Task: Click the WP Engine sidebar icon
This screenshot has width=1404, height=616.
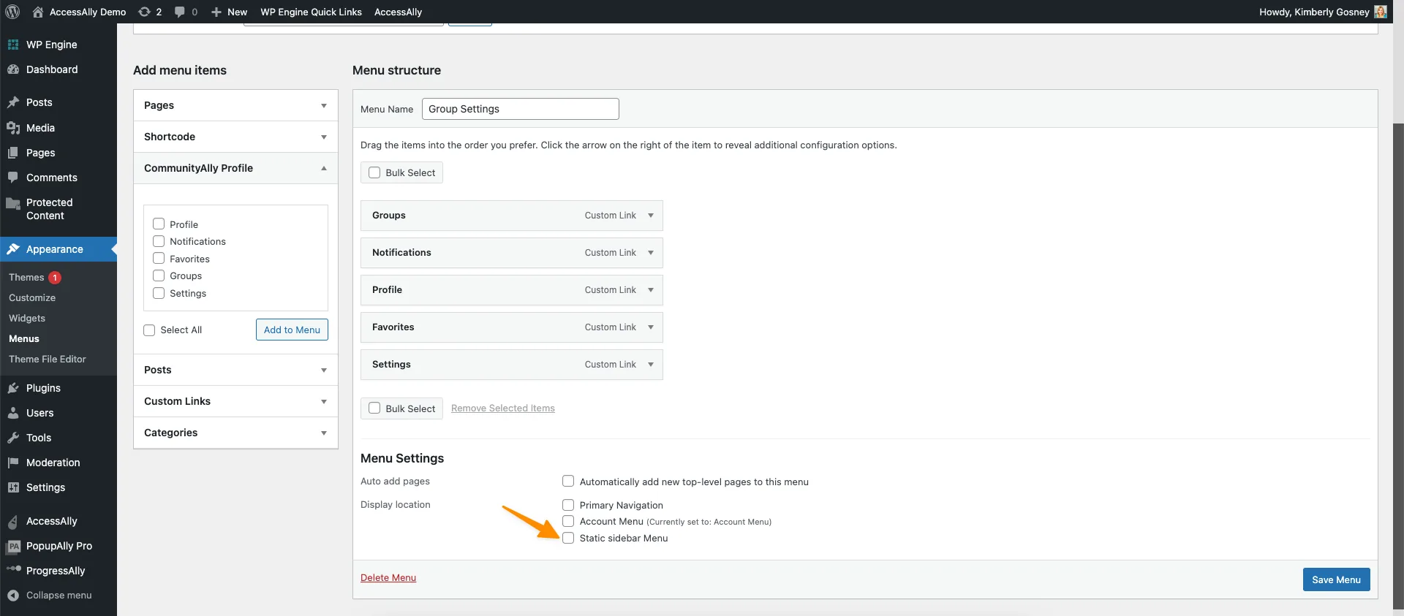Action: tap(13, 45)
